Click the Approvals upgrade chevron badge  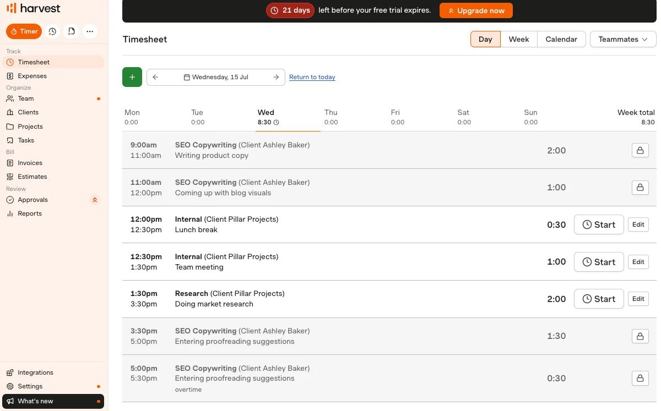click(95, 200)
